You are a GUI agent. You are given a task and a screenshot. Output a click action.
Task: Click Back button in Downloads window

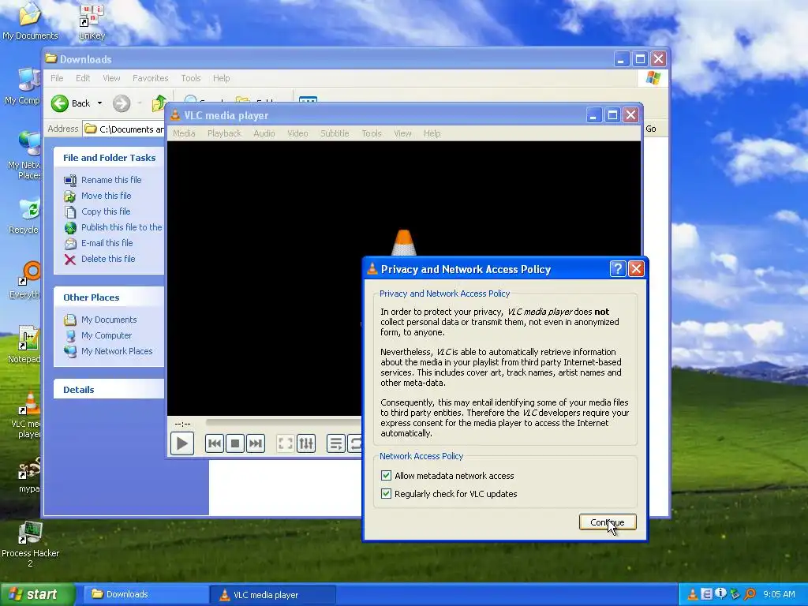(x=70, y=103)
